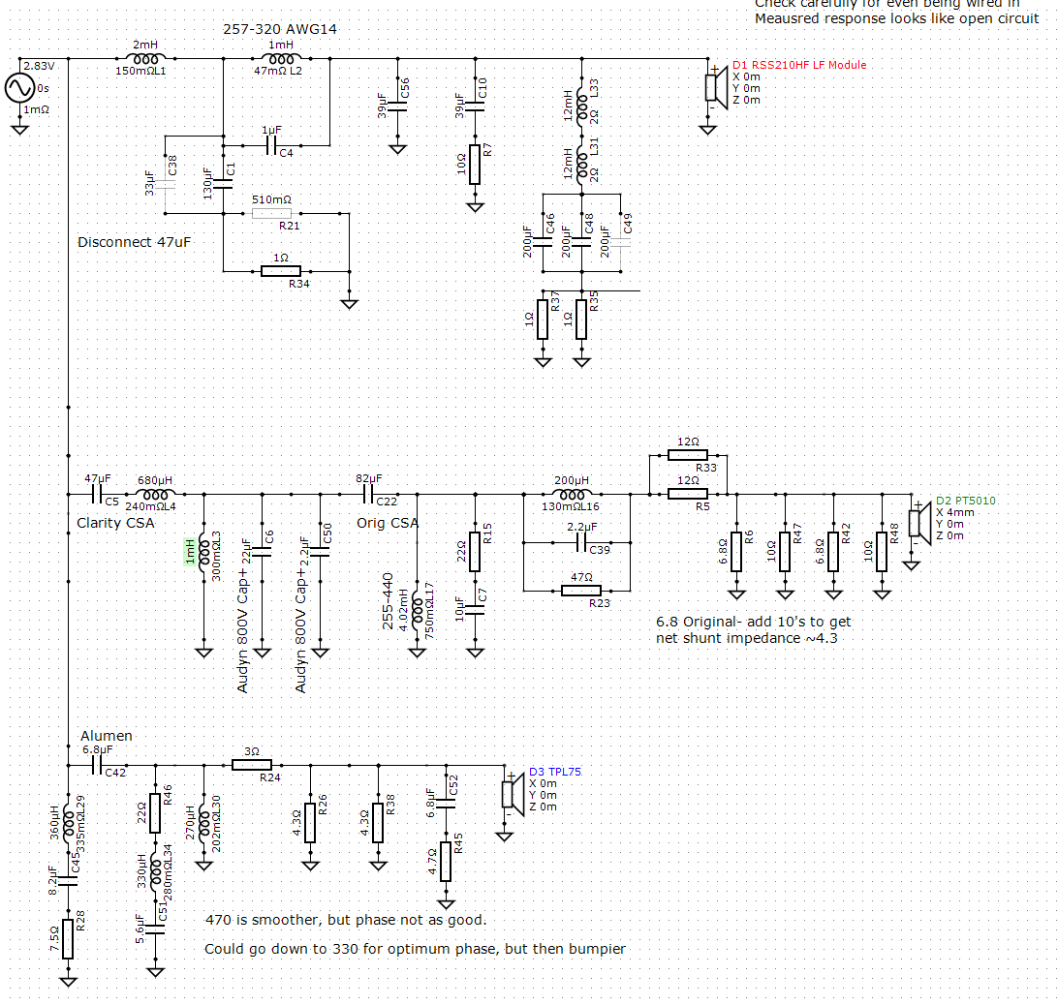The image size is (1058, 1005).
Task: Select capacitor C5 47µF
Action: click(97, 495)
